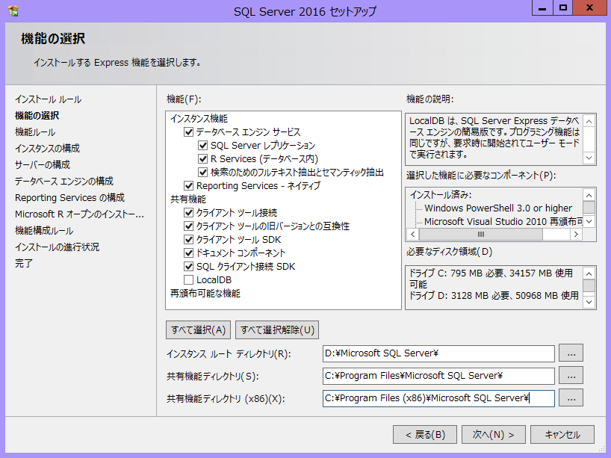611x458 pixels.
Task: Click the instance root directory text field
Action: pos(438,353)
